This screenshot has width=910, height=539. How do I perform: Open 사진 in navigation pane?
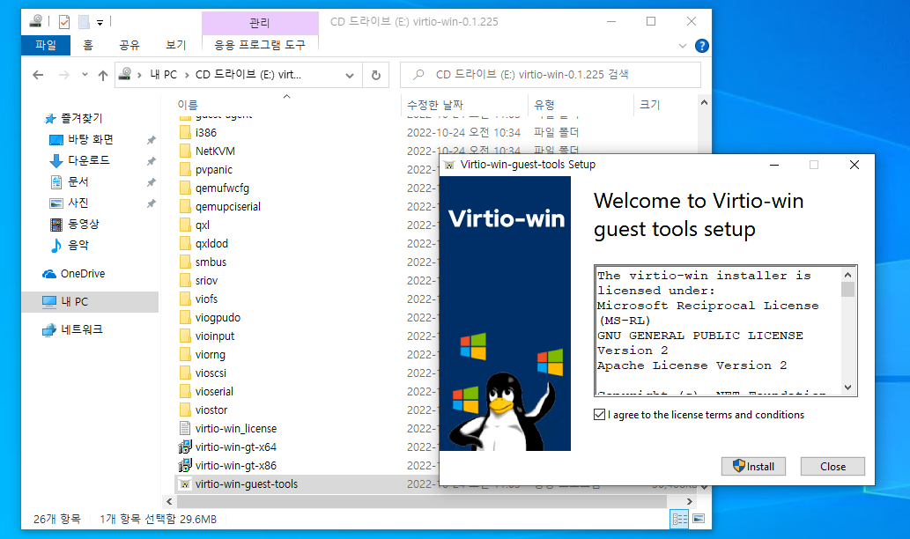[x=78, y=203]
